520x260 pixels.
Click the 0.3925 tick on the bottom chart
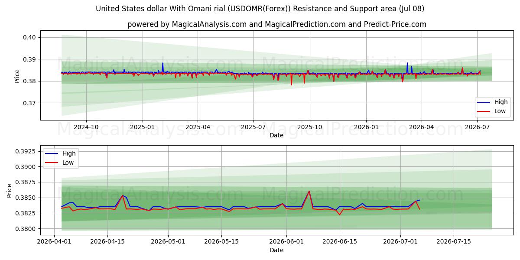click(26, 151)
